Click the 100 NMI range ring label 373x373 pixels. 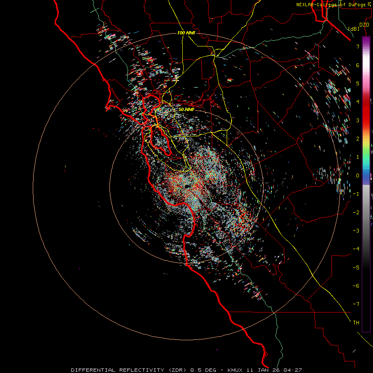point(186,33)
